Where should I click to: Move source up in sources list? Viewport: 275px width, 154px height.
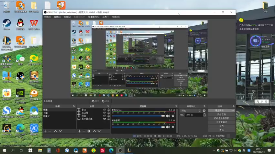[x=95, y=131]
